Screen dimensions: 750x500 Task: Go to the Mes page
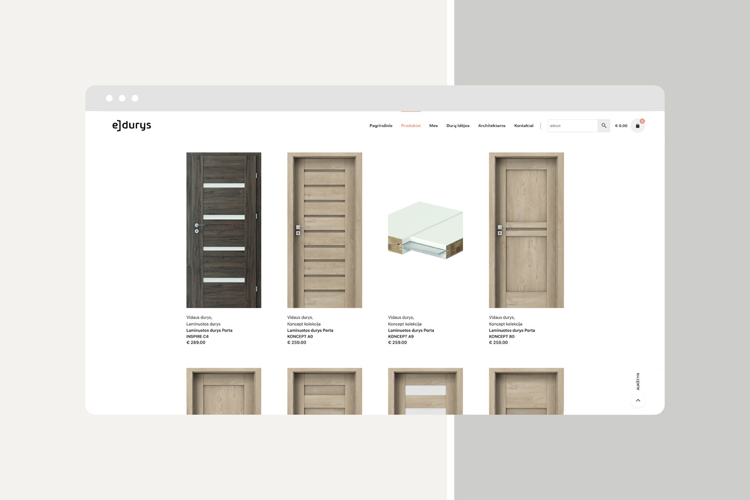click(x=433, y=126)
